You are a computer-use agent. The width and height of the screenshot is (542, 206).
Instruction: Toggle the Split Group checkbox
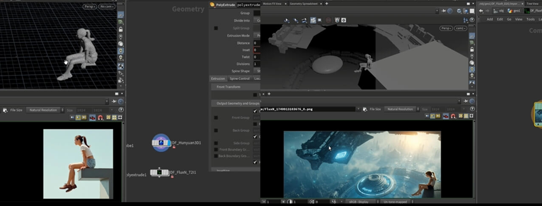click(x=216, y=28)
